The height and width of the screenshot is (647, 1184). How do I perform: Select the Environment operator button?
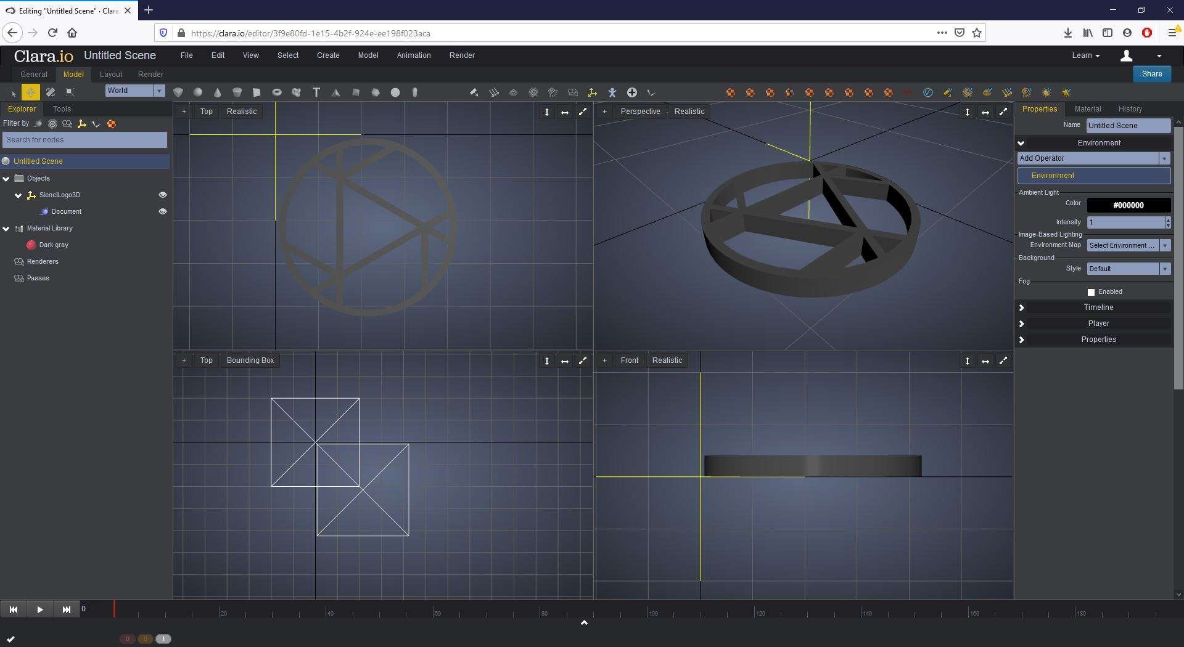1093,176
